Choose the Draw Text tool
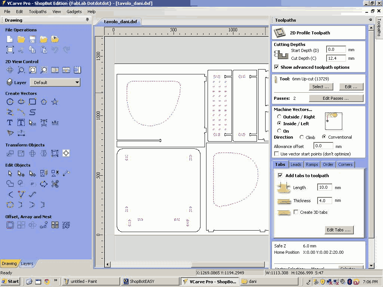The image size is (383, 287). [10, 123]
